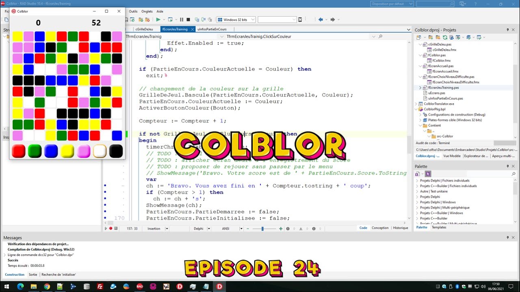Click the Chrome icon on the taskbar
Image resolution: width=520 pixels, height=292 pixels.
[x=47, y=286]
